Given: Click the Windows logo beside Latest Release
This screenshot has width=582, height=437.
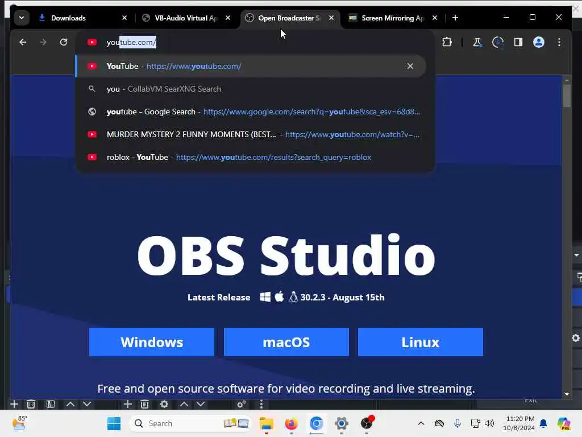Looking at the screenshot, I should tap(265, 297).
